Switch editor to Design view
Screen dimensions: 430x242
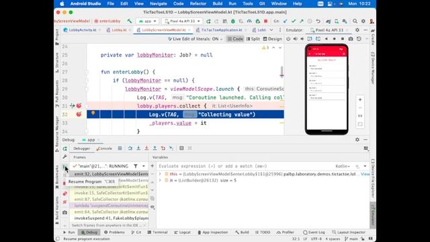(x=272, y=39)
